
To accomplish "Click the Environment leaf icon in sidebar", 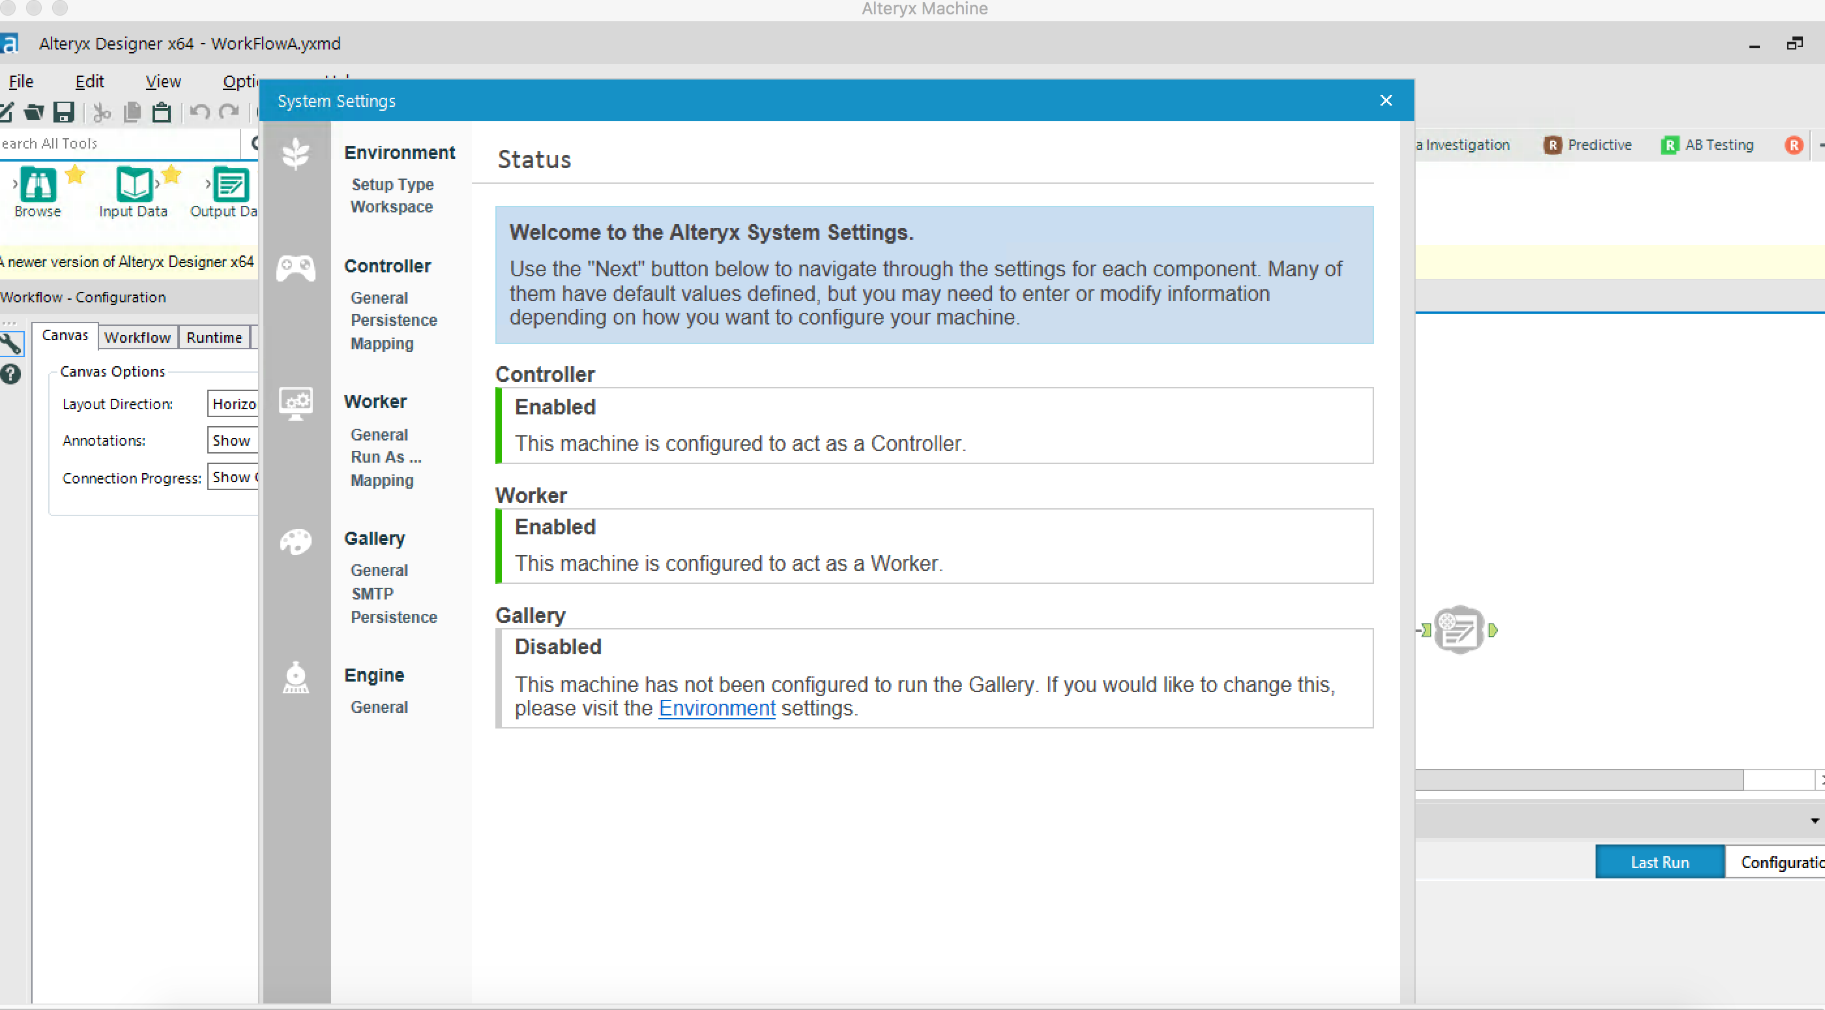I will pos(295,153).
